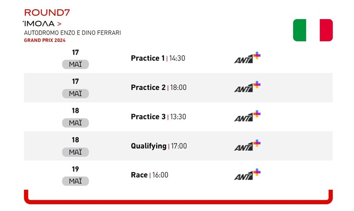
Task: Click the ANT1+ logo for Practice 3
Action: point(247,117)
